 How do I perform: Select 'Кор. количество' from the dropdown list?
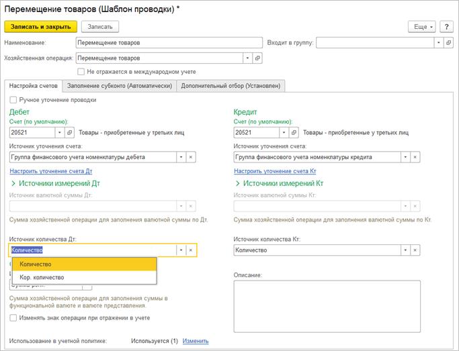[x=42, y=277]
